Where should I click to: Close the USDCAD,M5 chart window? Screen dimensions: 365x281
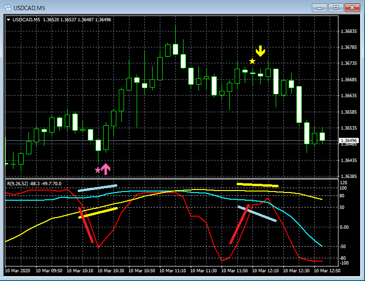point(352,8)
